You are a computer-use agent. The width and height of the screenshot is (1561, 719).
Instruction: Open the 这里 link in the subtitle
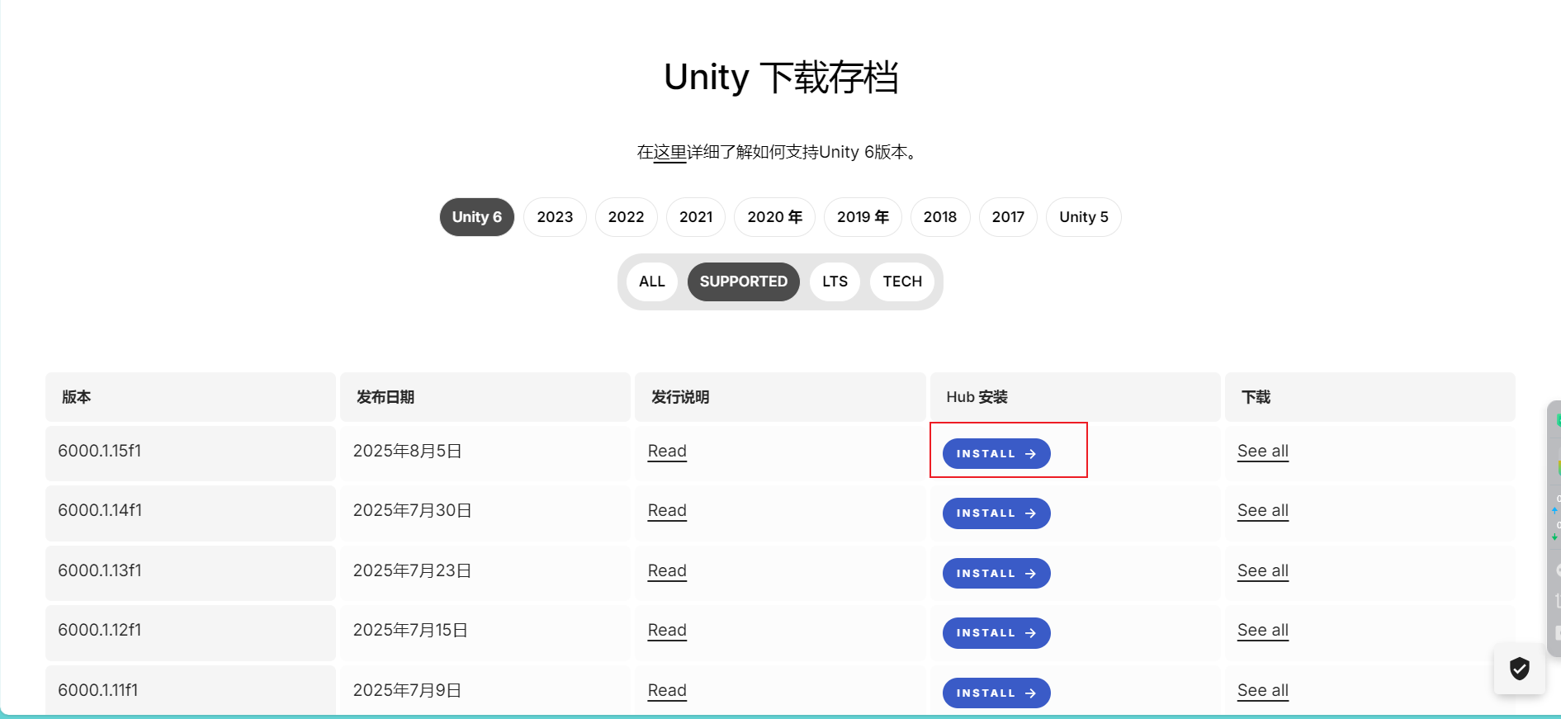coord(670,153)
